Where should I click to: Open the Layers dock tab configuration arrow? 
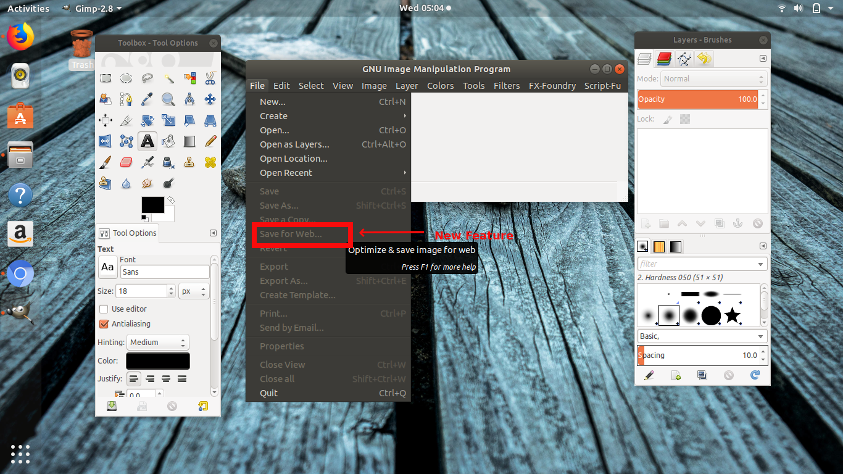tap(763, 59)
